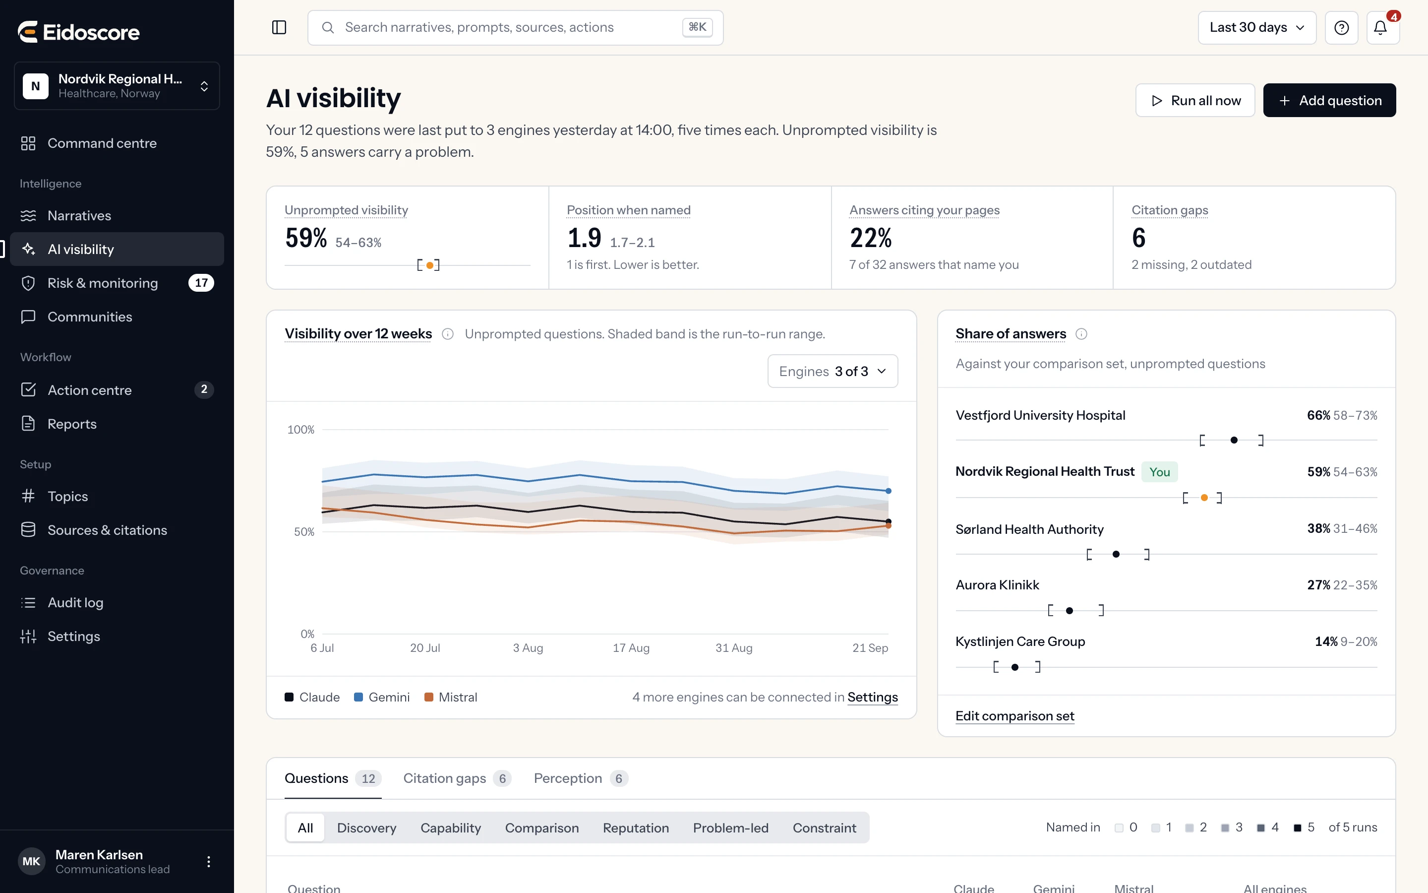Select the All question filter
This screenshot has height=893, width=1428.
tap(305, 828)
